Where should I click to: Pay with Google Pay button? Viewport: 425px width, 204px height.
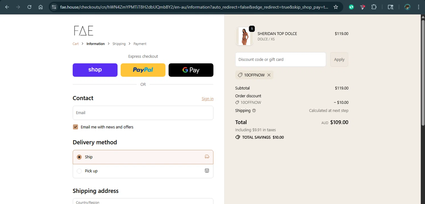click(x=191, y=70)
